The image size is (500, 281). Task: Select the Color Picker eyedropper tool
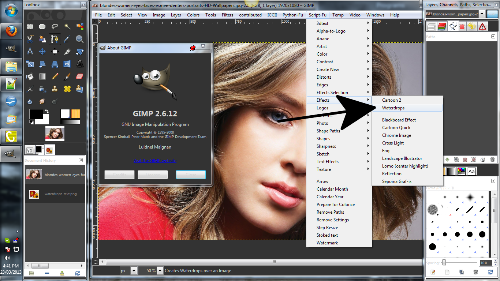point(67,39)
